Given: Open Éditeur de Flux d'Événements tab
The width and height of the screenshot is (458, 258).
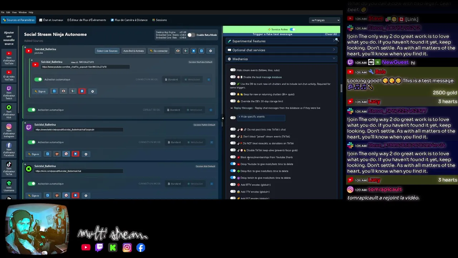Looking at the screenshot, I should click(87, 20).
